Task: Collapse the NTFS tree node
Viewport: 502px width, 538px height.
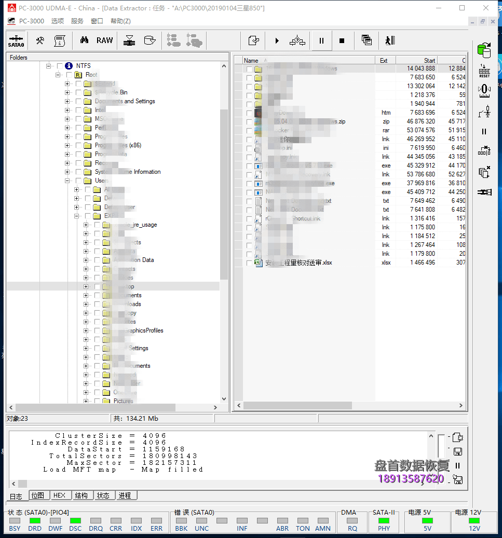Action: coord(49,66)
